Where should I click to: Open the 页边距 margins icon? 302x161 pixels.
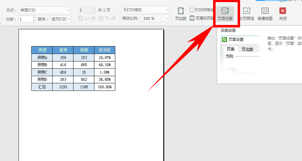point(181,14)
